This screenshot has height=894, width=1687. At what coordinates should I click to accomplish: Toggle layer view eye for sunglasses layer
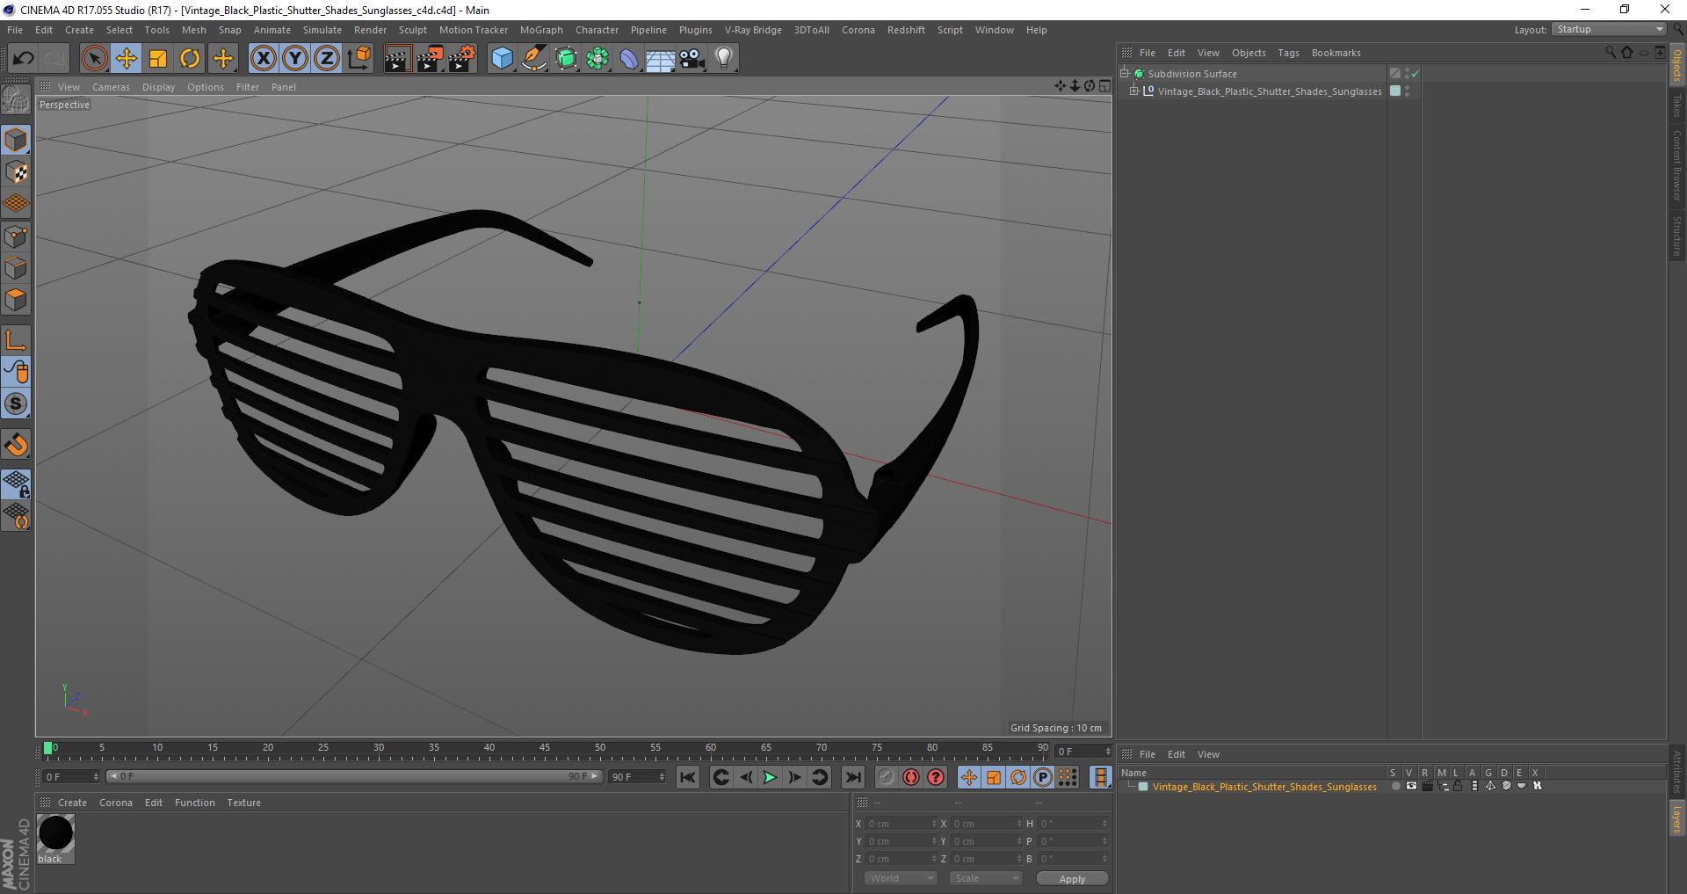[x=1411, y=787]
